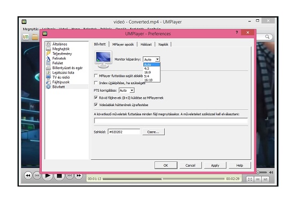Image resolution: width=295 pixels, height=201 pixels.
Task: Select the Feliratok category icon
Action: tap(48, 58)
